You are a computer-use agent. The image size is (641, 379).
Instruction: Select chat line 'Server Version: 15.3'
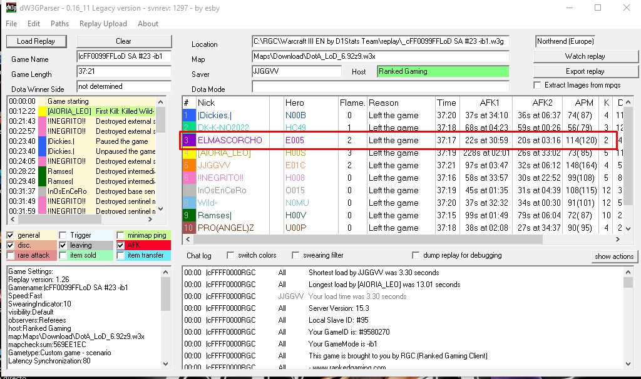pos(339,308)
